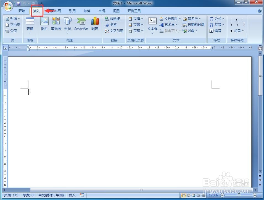Open special symbols (符号) bullet dropdown

pos(237,31)
